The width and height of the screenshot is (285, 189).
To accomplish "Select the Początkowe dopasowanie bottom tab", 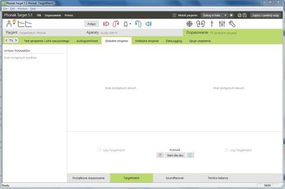I will (x=89, y=178).
